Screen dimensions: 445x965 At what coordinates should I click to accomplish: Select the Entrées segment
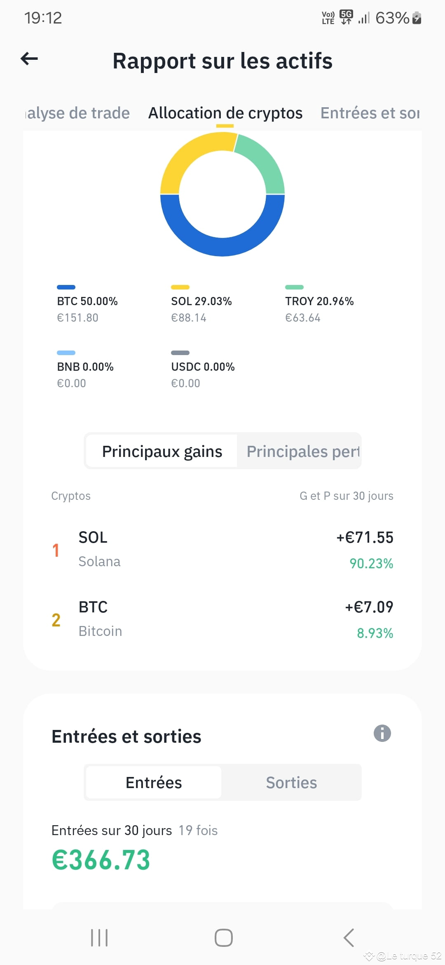[154, 782]
